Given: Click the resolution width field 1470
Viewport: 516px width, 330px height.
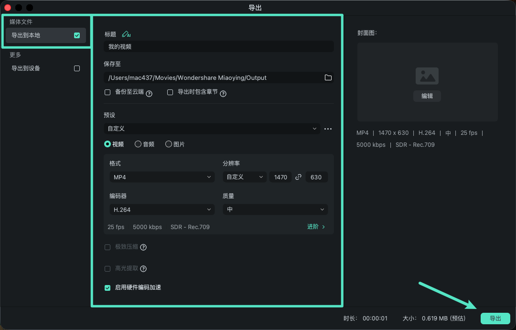Looking at the screenshot, I should point(280,177).
